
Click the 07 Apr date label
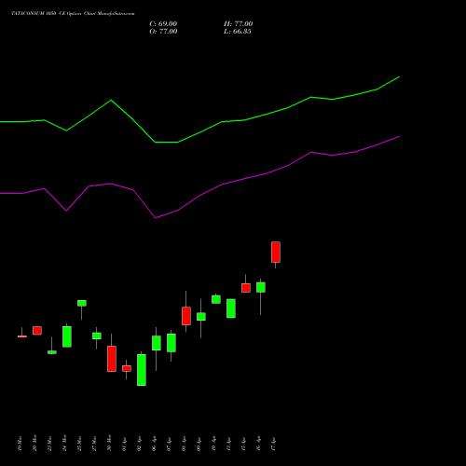coord(169,444)
